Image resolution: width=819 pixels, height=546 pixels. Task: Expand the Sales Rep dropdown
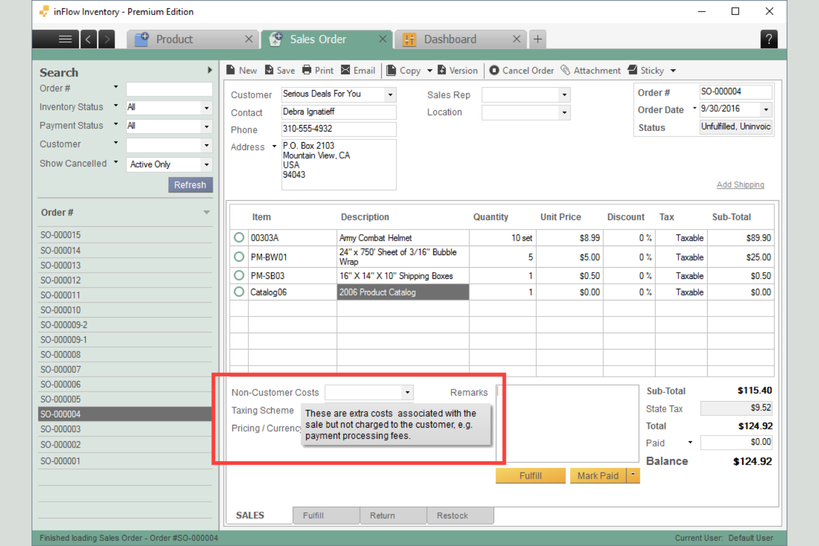point(564,95)
